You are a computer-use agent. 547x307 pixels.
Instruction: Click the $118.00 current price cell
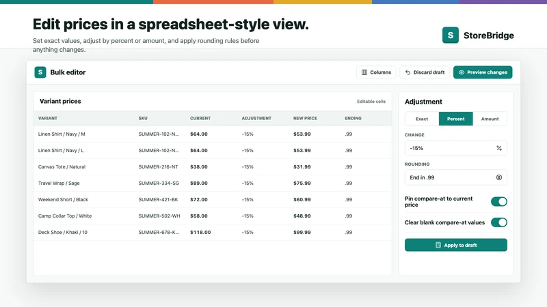[200, 232]
